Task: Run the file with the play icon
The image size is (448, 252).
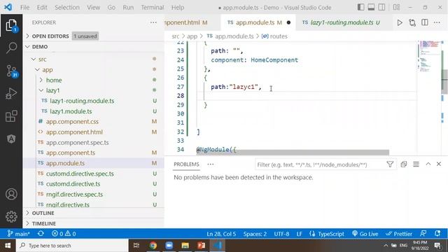Action: coord(400,22)
